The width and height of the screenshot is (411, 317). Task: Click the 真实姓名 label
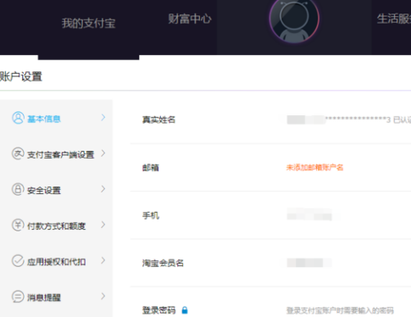(158, 120)
